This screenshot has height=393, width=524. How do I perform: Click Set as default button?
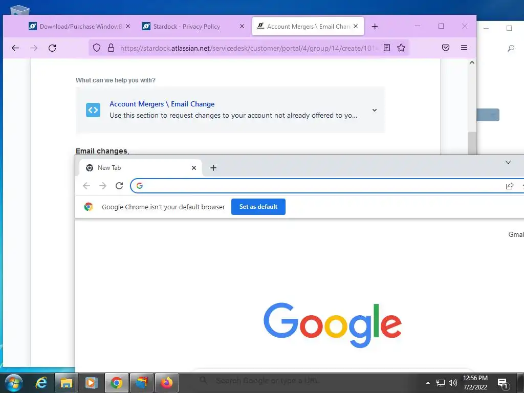[258, 207]
